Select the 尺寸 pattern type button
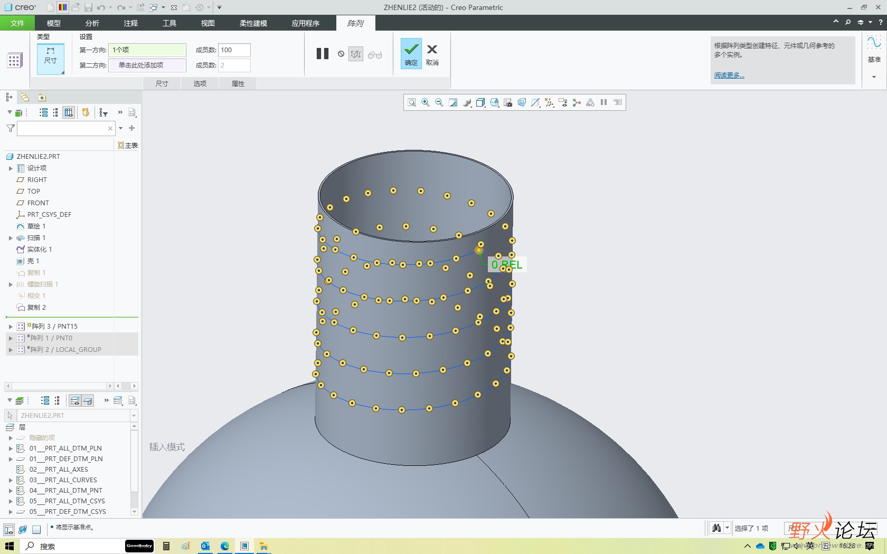The width and height of the screenshot is (887, 554). coord(51,58)
